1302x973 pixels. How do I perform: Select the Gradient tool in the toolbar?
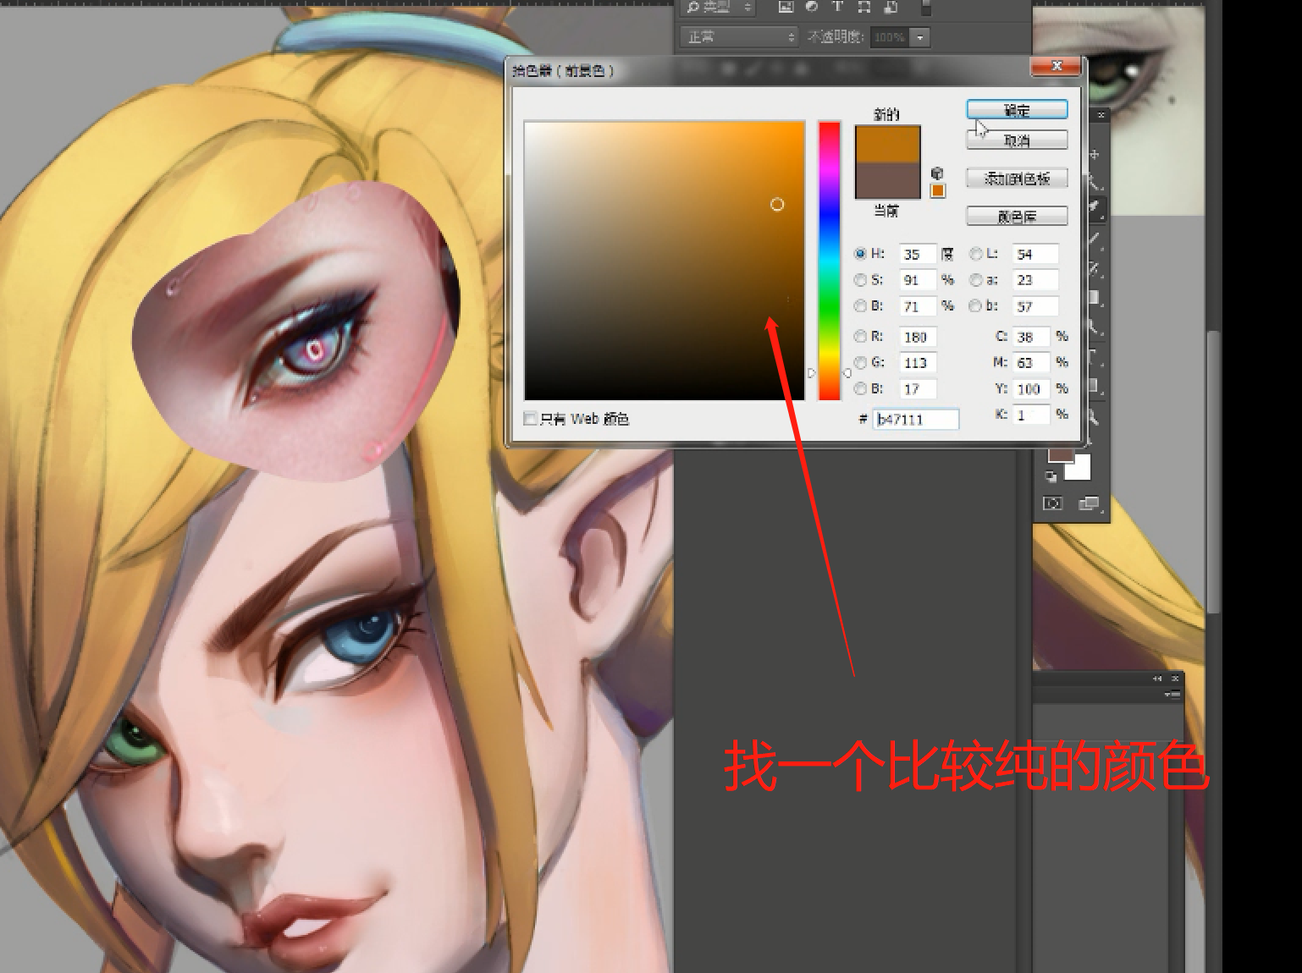[x=1095, y=298]
